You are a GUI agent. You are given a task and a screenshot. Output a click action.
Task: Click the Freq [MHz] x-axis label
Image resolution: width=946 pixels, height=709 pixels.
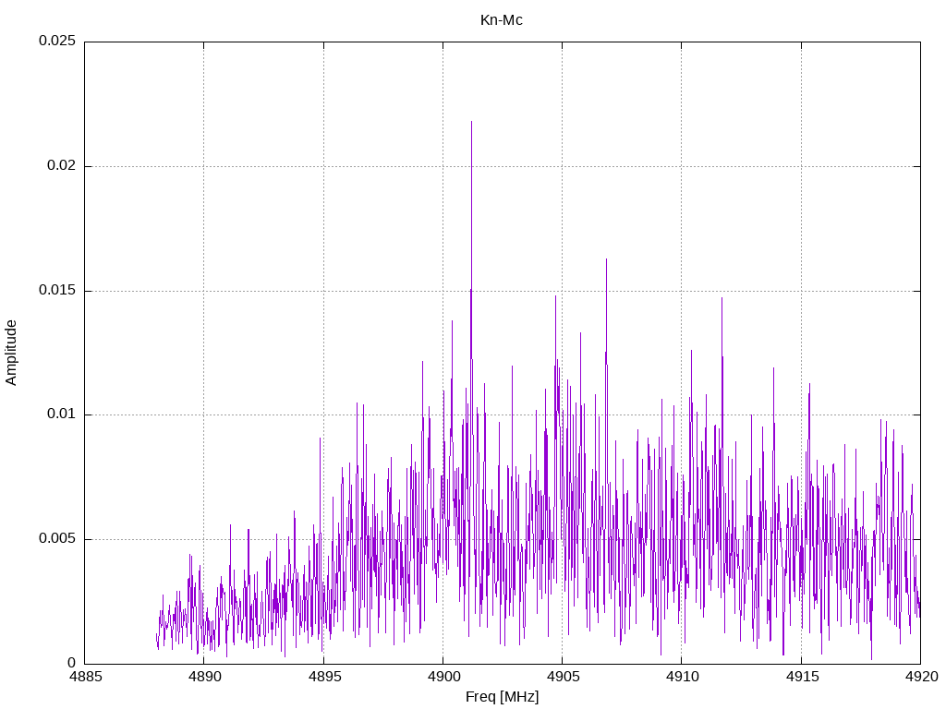point(502,697)
